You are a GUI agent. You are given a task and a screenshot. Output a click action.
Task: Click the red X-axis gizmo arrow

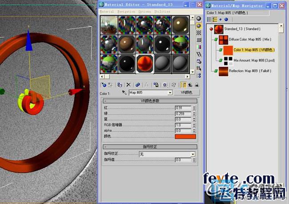(76, 91)
